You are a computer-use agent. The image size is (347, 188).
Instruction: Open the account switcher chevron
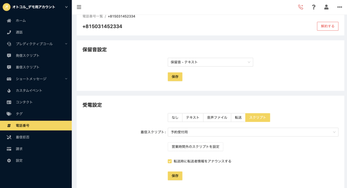coord(67,7)
